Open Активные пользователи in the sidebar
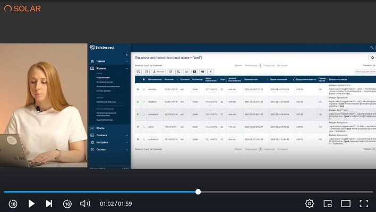Screen dimensions: 376x212 pyautogui.click(x=108, y=86)
